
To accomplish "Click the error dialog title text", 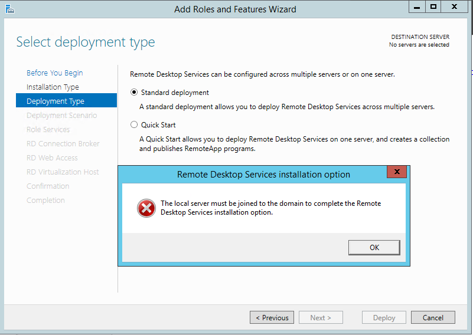I will click(x=263, y=175).
